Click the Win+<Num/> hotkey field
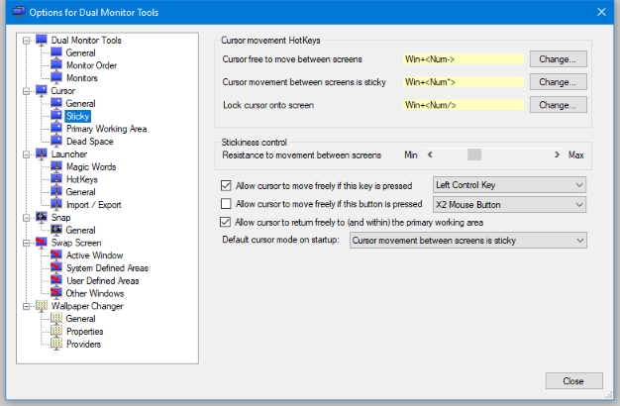Viewport: 620px width, 406px height. tap(464, 105)
